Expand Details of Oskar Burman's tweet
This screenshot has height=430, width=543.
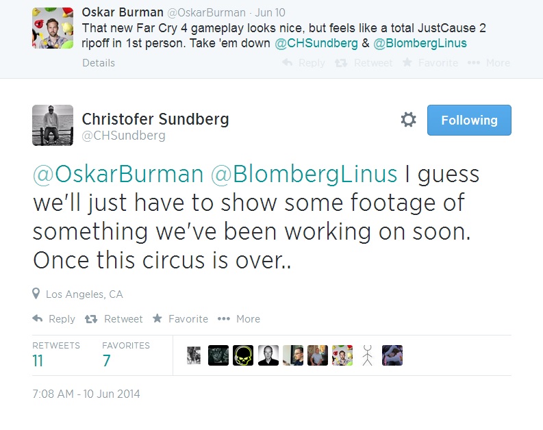(x=99, y=63)
